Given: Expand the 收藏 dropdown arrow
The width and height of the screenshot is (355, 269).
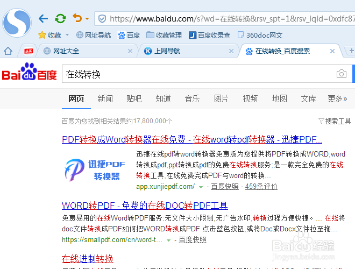Looking at the screenshot, I should coord(67,35).
